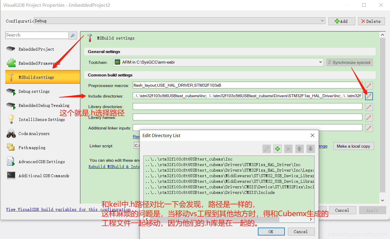Click the Delete configuration button
The height and width of the screenshot is (239, 390).
(371, 21)
